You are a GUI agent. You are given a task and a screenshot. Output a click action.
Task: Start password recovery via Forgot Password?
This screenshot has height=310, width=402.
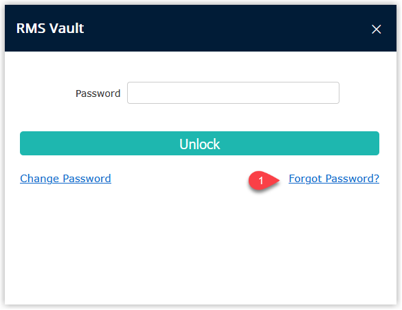point(334,179)
